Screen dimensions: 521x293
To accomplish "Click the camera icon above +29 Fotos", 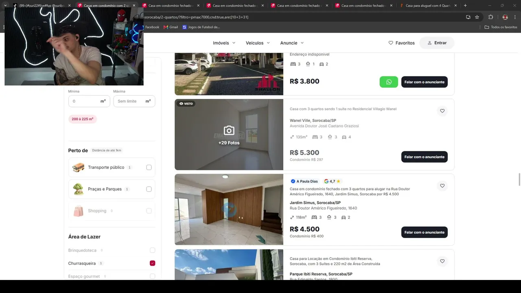I will [229, 130].
